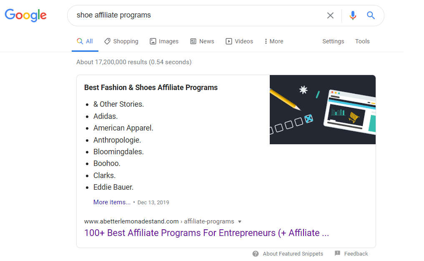The width and height of the screenshot is (424, 261).
Task: Click the About Featured Snippets question icon
Action: tap(256, 253)
